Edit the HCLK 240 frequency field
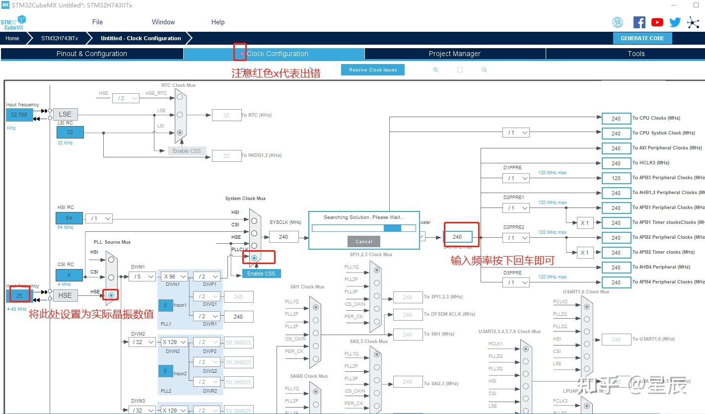Image resolution: width=705 pixels, height=414 pixels. (457, 237)
